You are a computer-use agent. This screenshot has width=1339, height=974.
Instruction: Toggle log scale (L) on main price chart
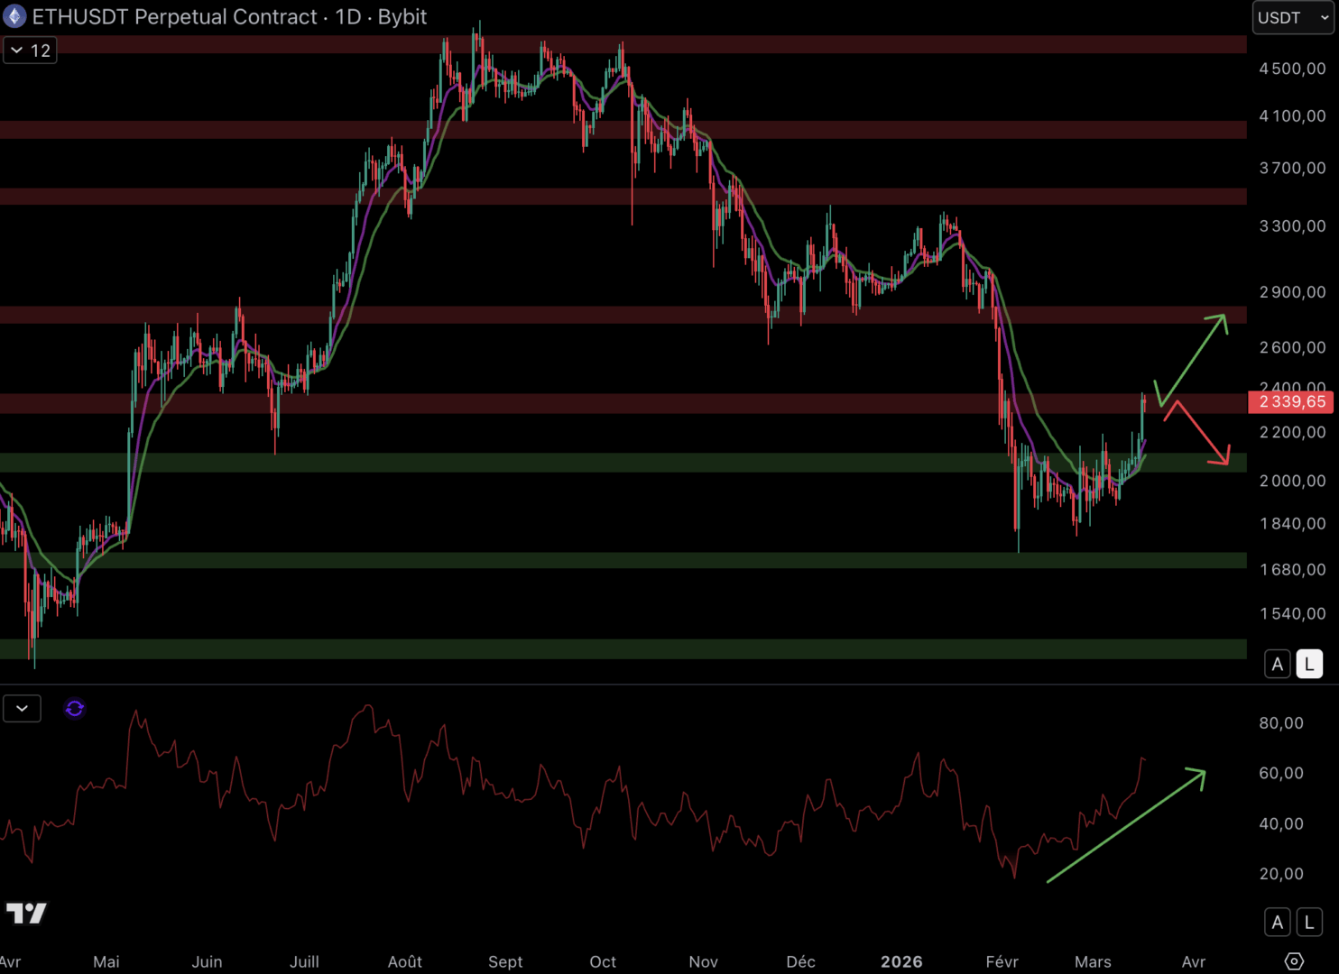pyautogui.click(x=1309, y=665)
